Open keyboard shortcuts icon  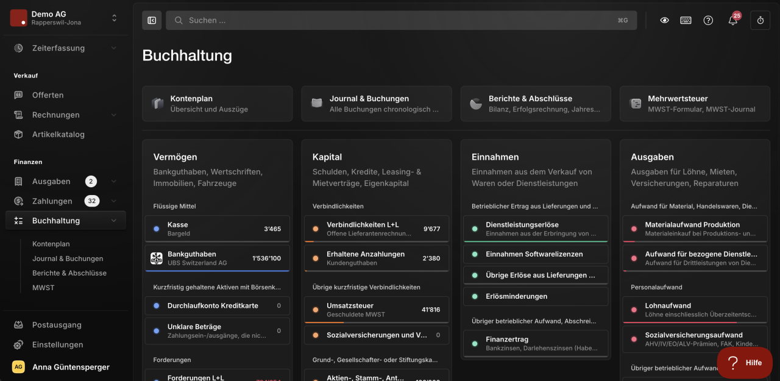pos(686,20)
